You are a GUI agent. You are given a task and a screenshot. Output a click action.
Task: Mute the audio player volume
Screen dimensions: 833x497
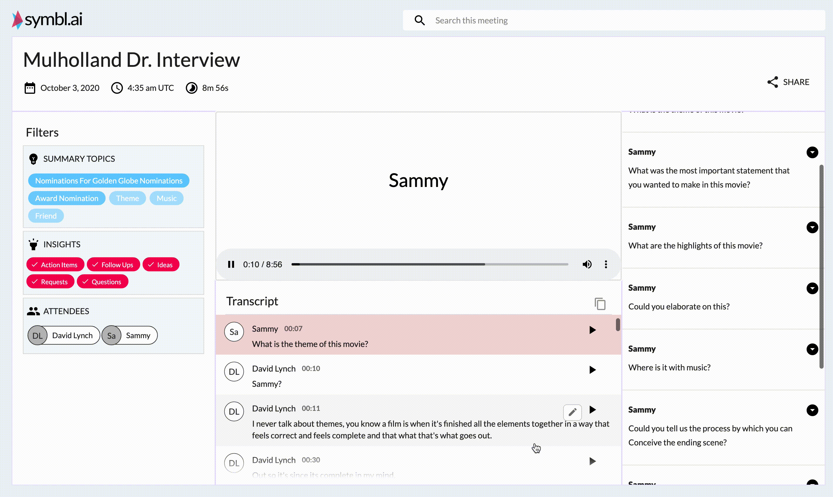tap(587, 264)
